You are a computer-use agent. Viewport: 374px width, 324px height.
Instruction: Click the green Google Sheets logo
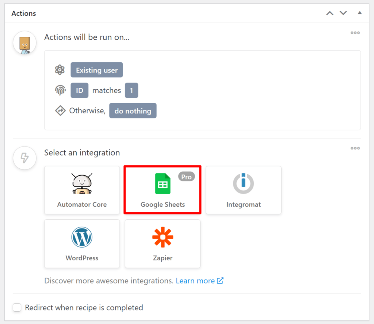tap(163, 184)
